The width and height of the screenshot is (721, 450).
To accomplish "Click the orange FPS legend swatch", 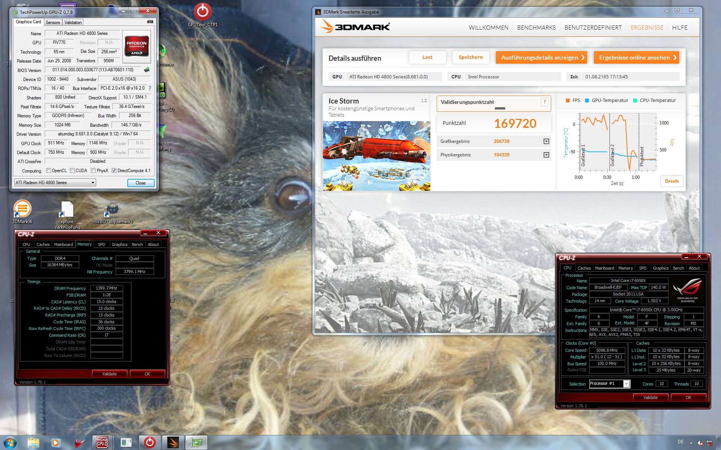I will coord(568,100).
